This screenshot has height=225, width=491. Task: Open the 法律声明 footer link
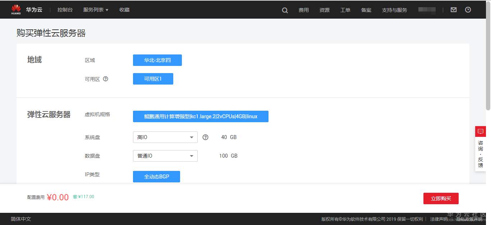(x=439, y=219)
